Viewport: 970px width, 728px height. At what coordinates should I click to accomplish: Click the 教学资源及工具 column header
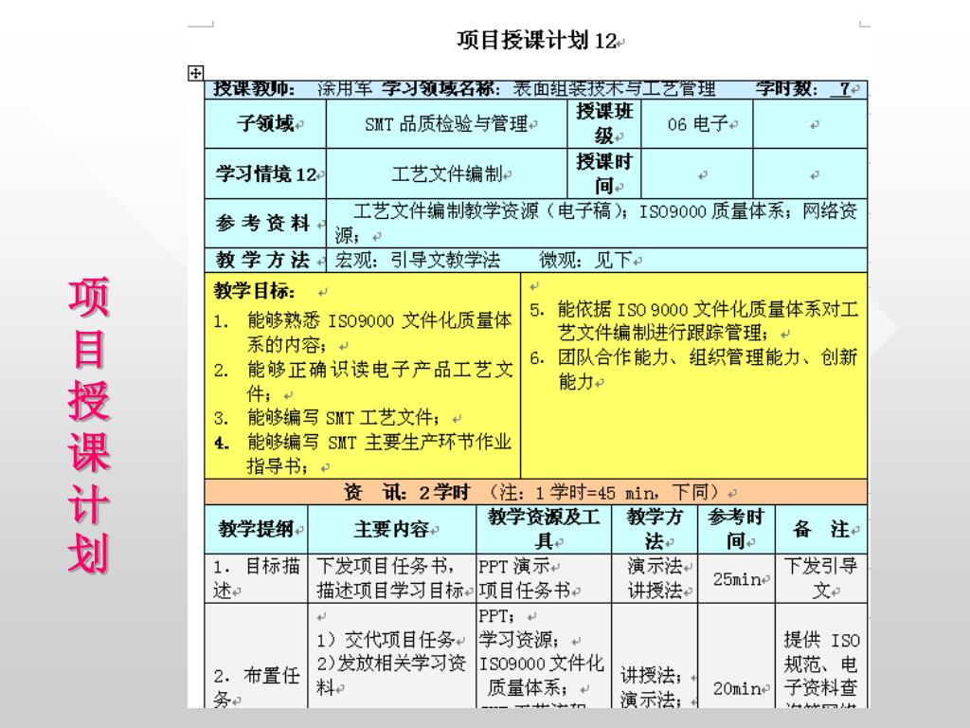[x=544, y=529]
